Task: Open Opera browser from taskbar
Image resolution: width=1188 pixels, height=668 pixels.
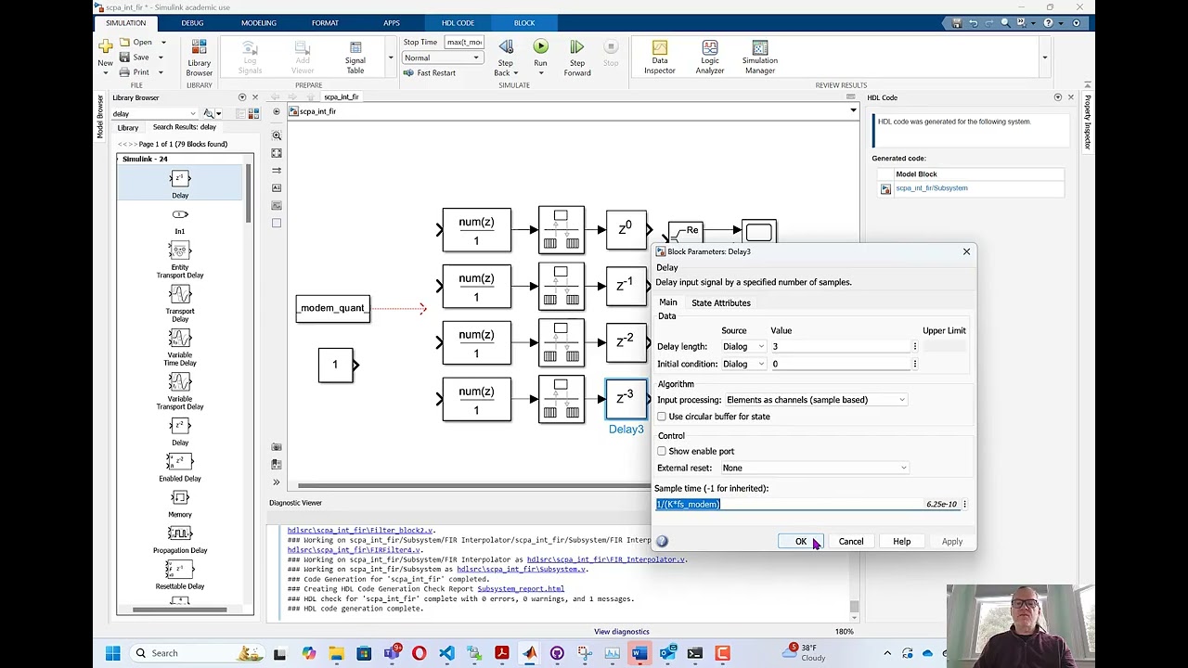Action: pyautogui.click(x=419, y=653)
